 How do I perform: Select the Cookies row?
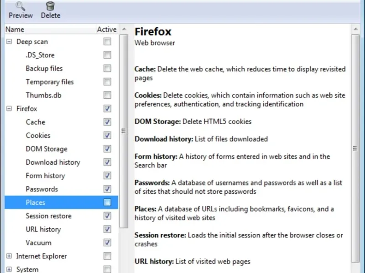point(62,135)
